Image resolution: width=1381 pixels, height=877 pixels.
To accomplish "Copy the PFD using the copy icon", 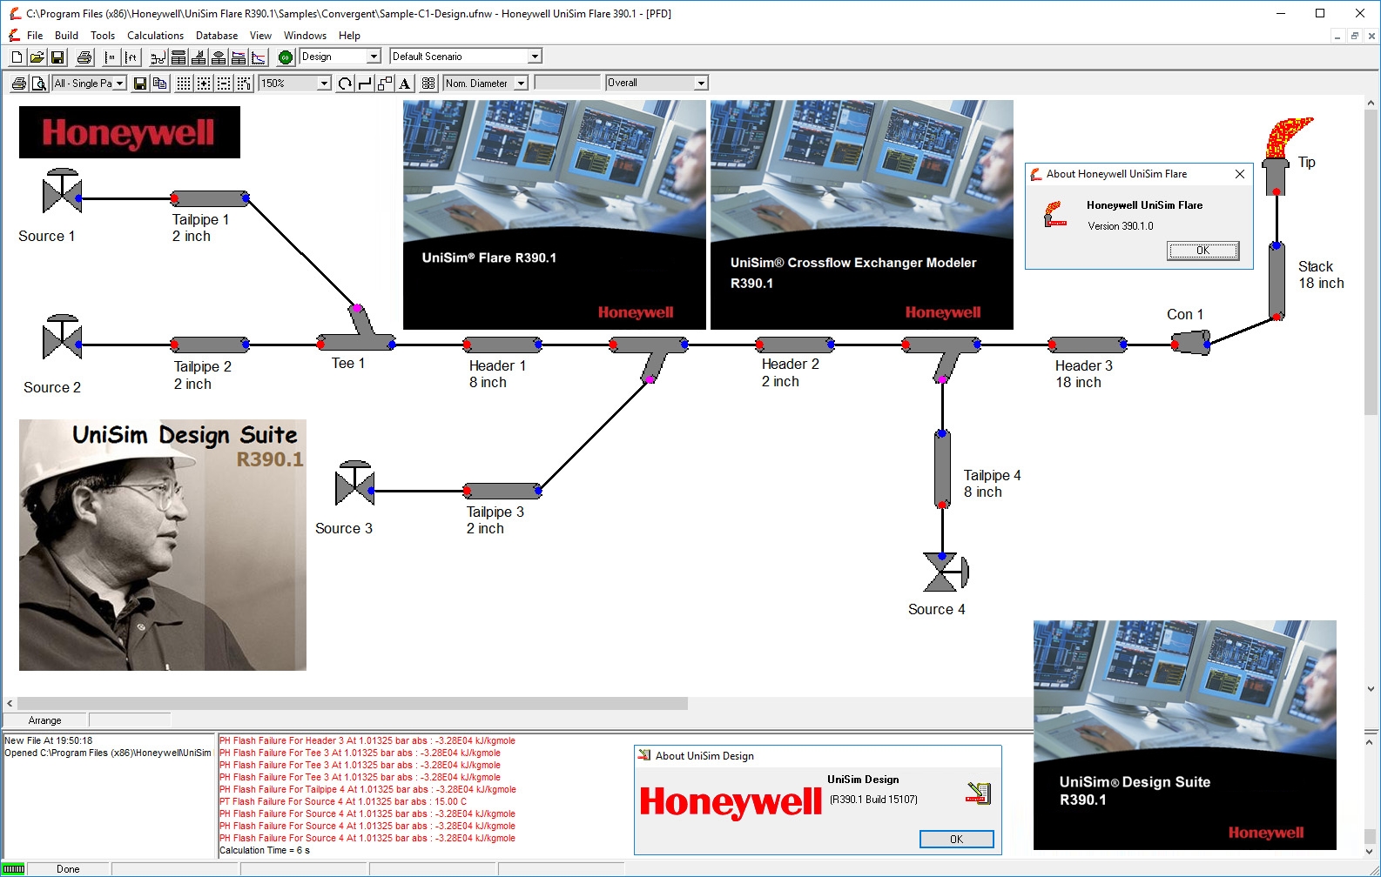I will tap(160, 84).
